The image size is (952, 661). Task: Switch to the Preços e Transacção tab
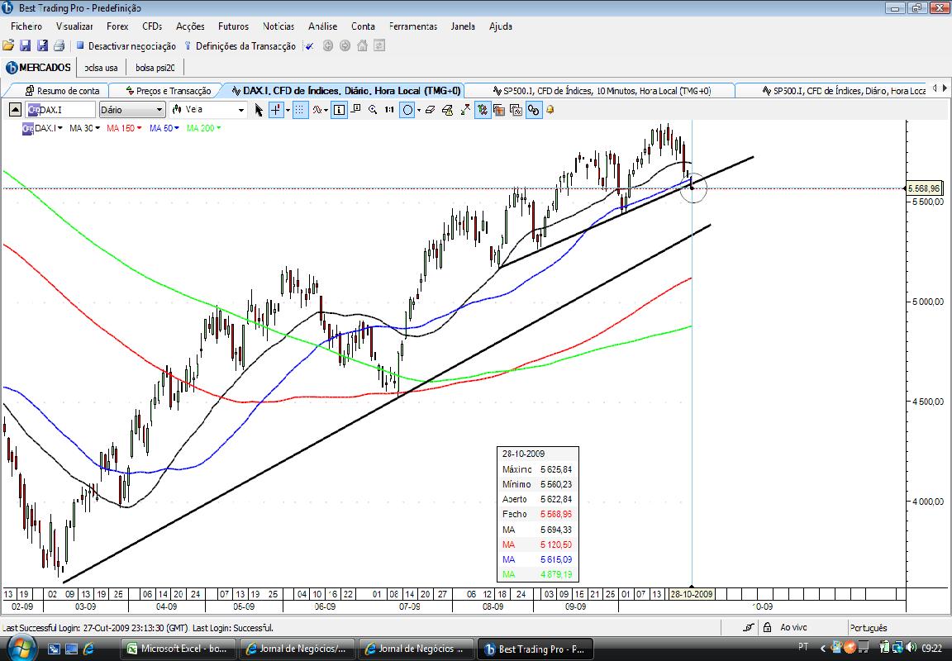[168, 90]
